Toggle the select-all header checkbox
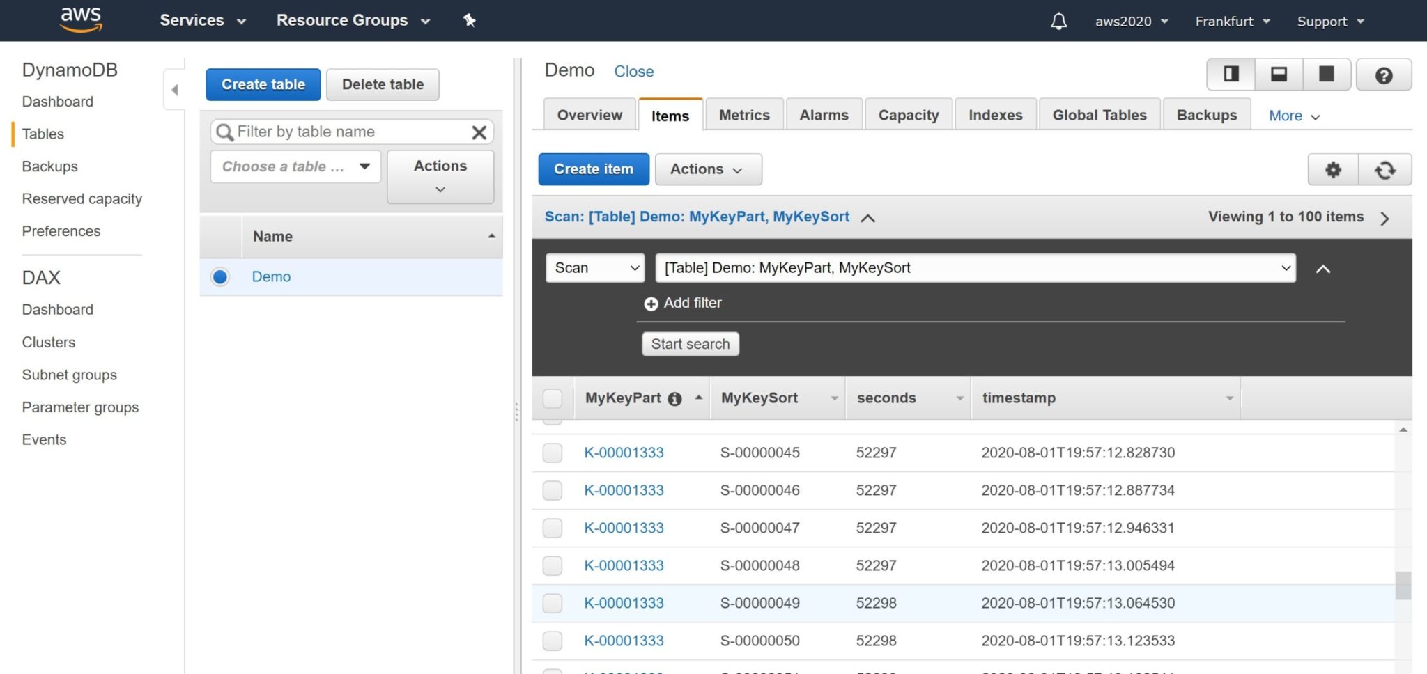The height and width of the screenshot is (674, 1427). coord(553,398)
